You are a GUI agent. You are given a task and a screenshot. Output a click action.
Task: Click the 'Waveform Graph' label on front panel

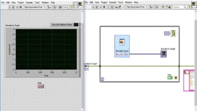[13, 25]
